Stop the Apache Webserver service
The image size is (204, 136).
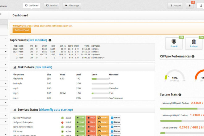point(91,118)
